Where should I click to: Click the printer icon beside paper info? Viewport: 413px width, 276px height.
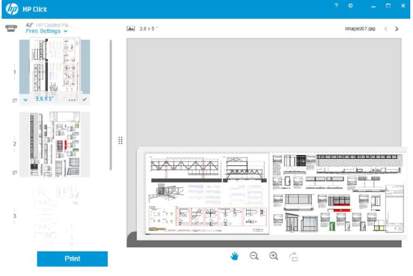coord(10,28)
